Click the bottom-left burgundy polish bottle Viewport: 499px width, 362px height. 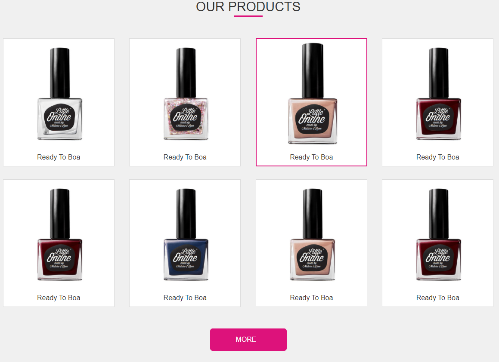(x=59, y=235)
